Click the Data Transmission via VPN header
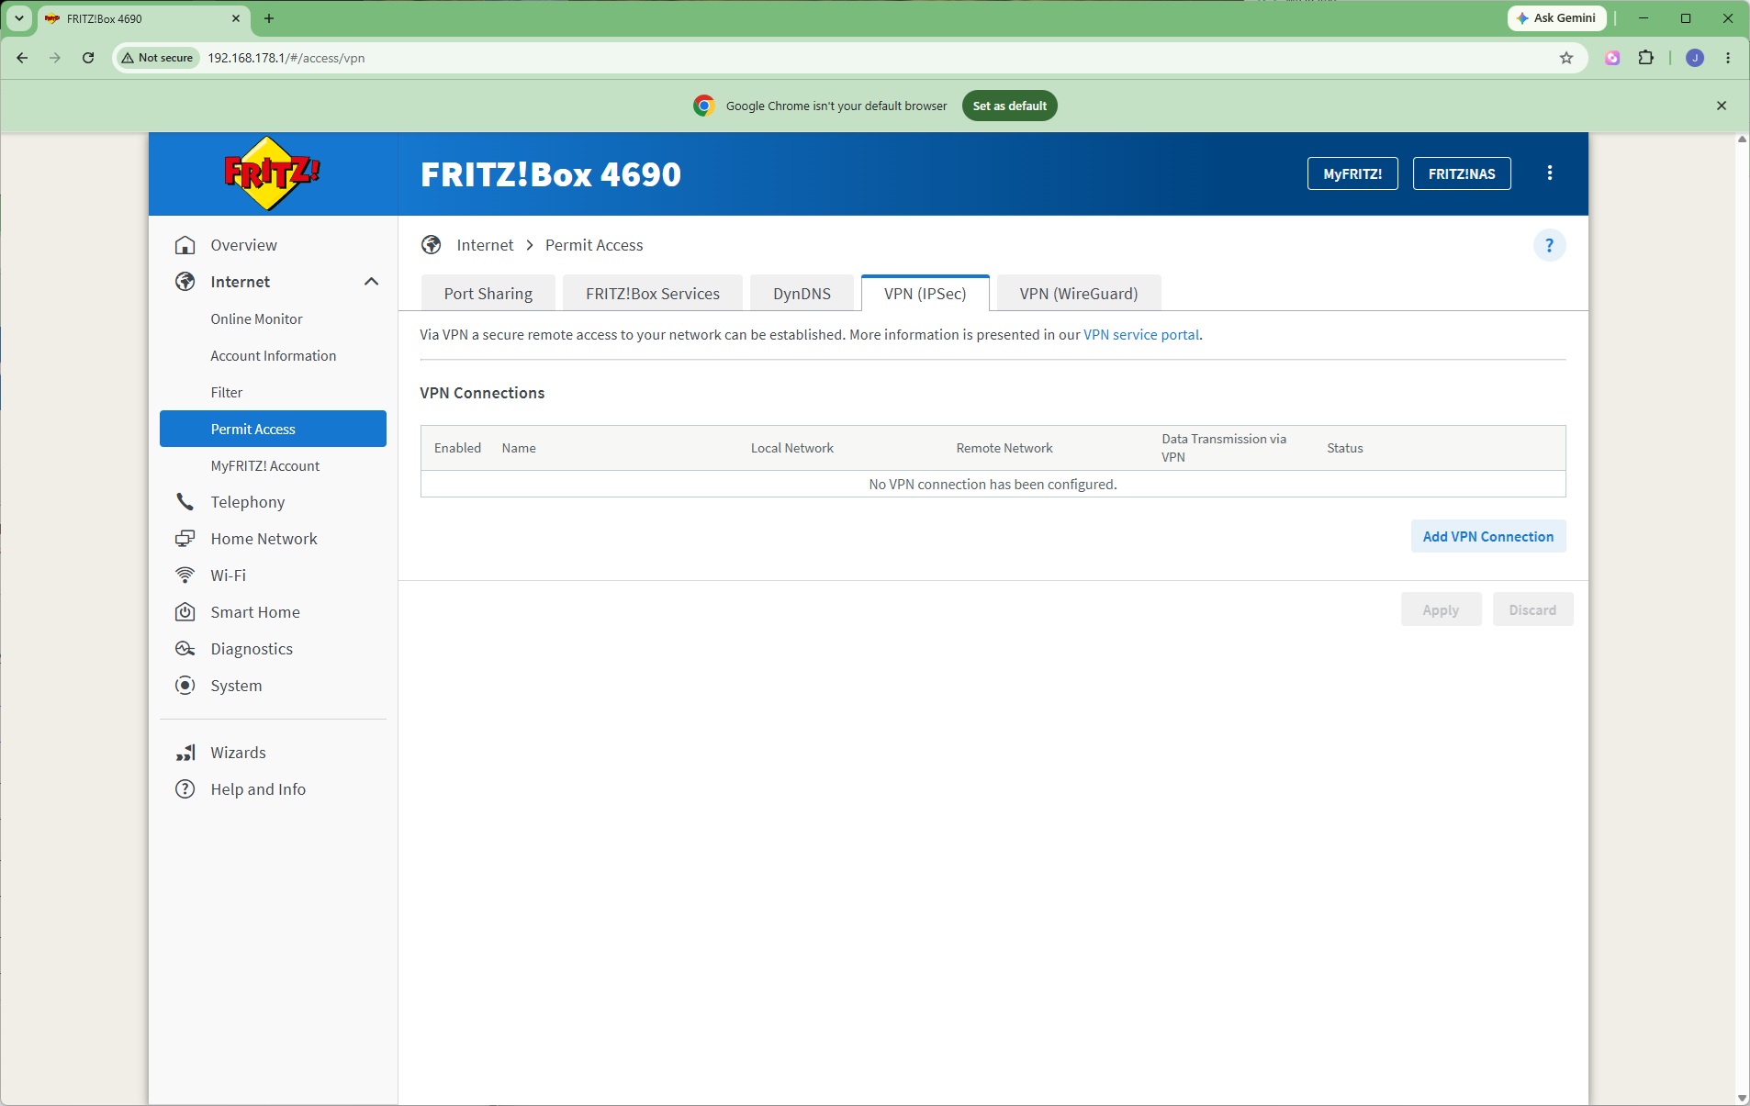Image resolution: width=1750 pixels, height=1106 pixels. click(x=1224, y=448)
